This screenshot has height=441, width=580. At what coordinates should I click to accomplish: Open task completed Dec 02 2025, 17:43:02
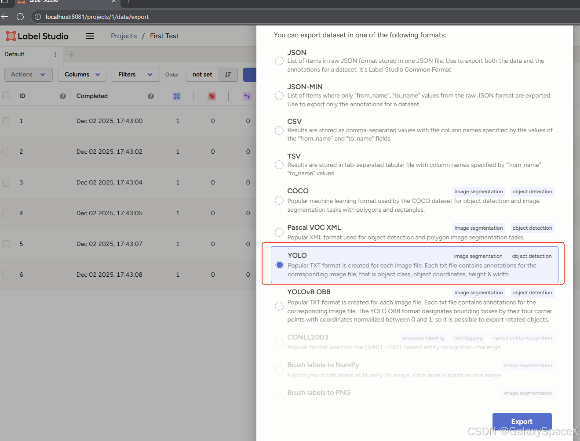point(109,152)
